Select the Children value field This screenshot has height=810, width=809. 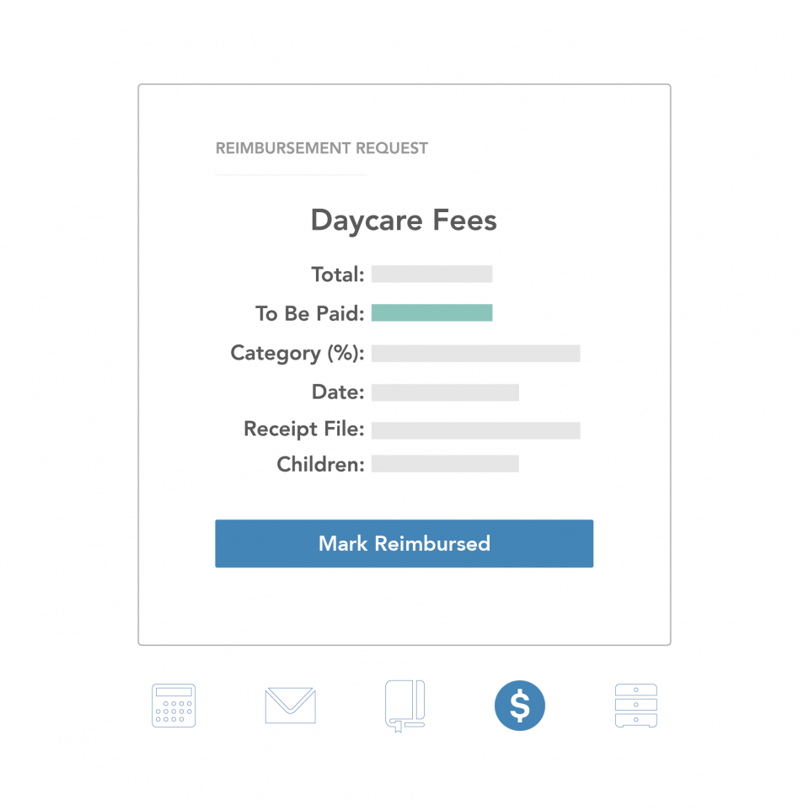(445, 464)
